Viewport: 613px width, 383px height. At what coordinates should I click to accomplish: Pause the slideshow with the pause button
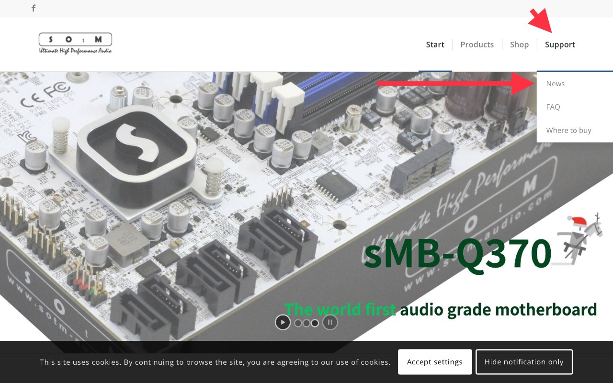point(330,323)
